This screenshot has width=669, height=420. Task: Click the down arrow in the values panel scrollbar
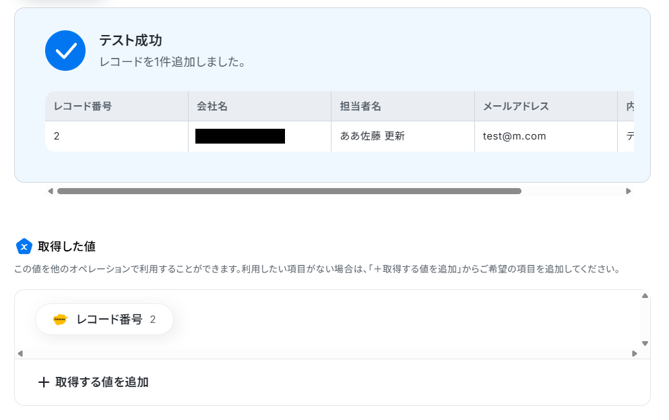click(x=645, y=343)
